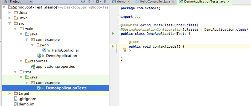Run contextLoads test from gutter arrow
251x106 pixels.
point(113,46)
